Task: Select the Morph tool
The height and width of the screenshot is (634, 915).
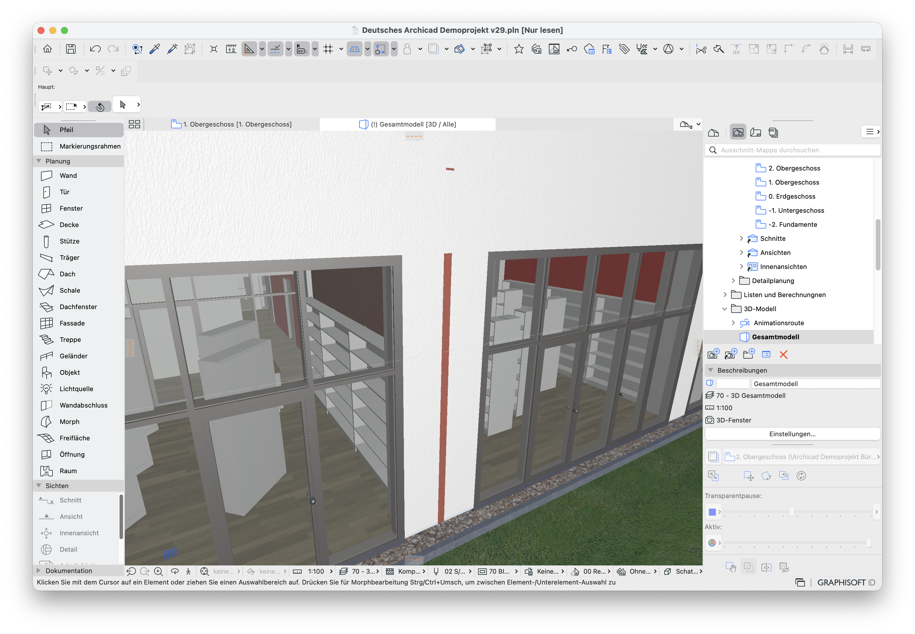Action: click(x=78, y=422)
